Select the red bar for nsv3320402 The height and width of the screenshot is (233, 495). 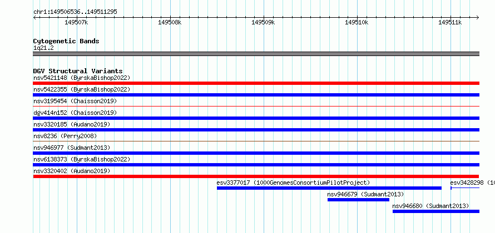click(256, 176)
